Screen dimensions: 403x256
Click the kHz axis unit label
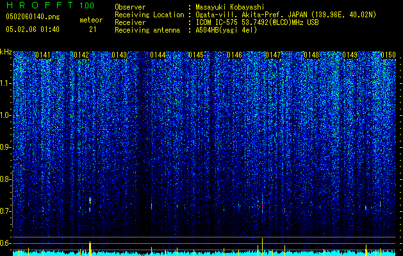pos(6,52)
